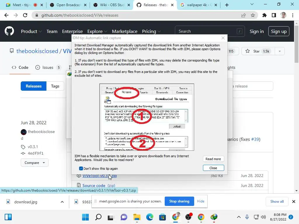
Task: Open Windows Start menu icon
Action: (x=85, y=217)
